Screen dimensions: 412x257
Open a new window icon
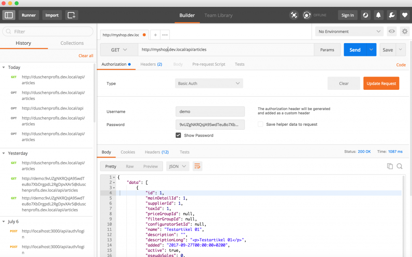pyautogui.click(x=72, y=15)
